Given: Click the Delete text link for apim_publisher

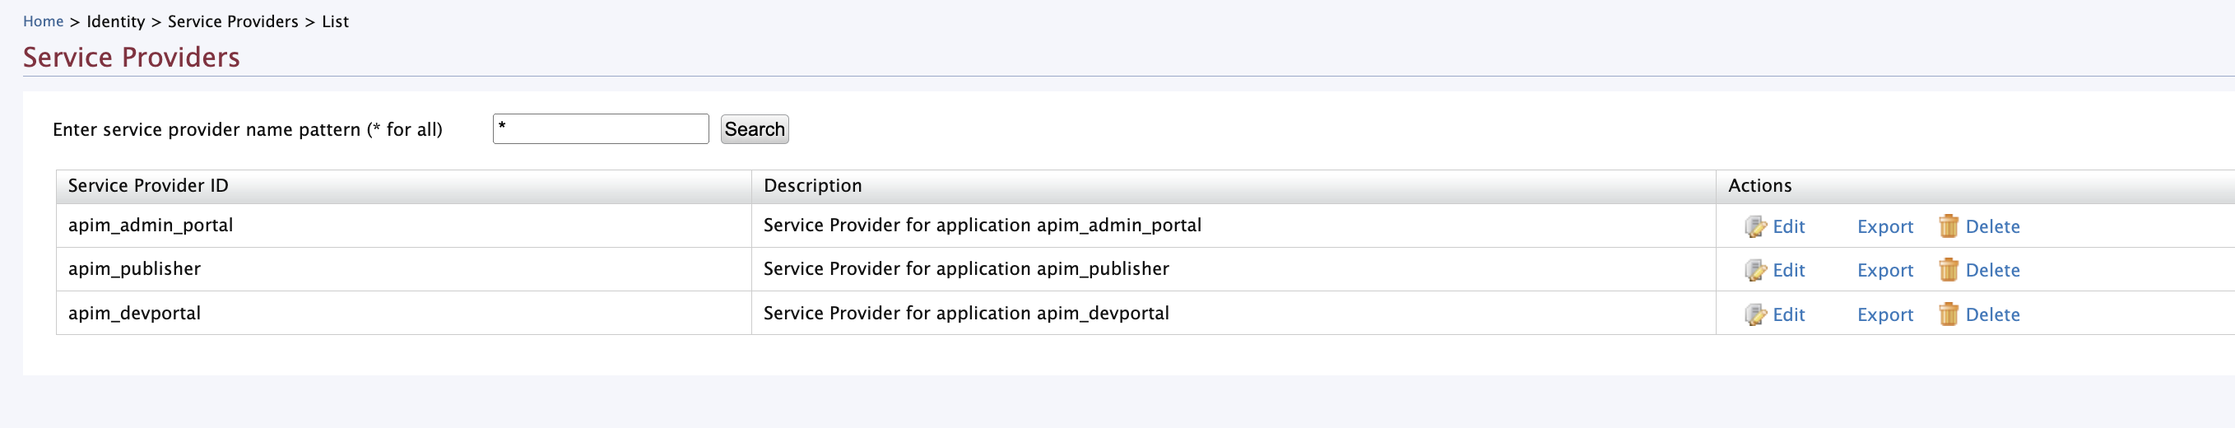Looking at the screenshot, I should click(x=1992, y=270).
